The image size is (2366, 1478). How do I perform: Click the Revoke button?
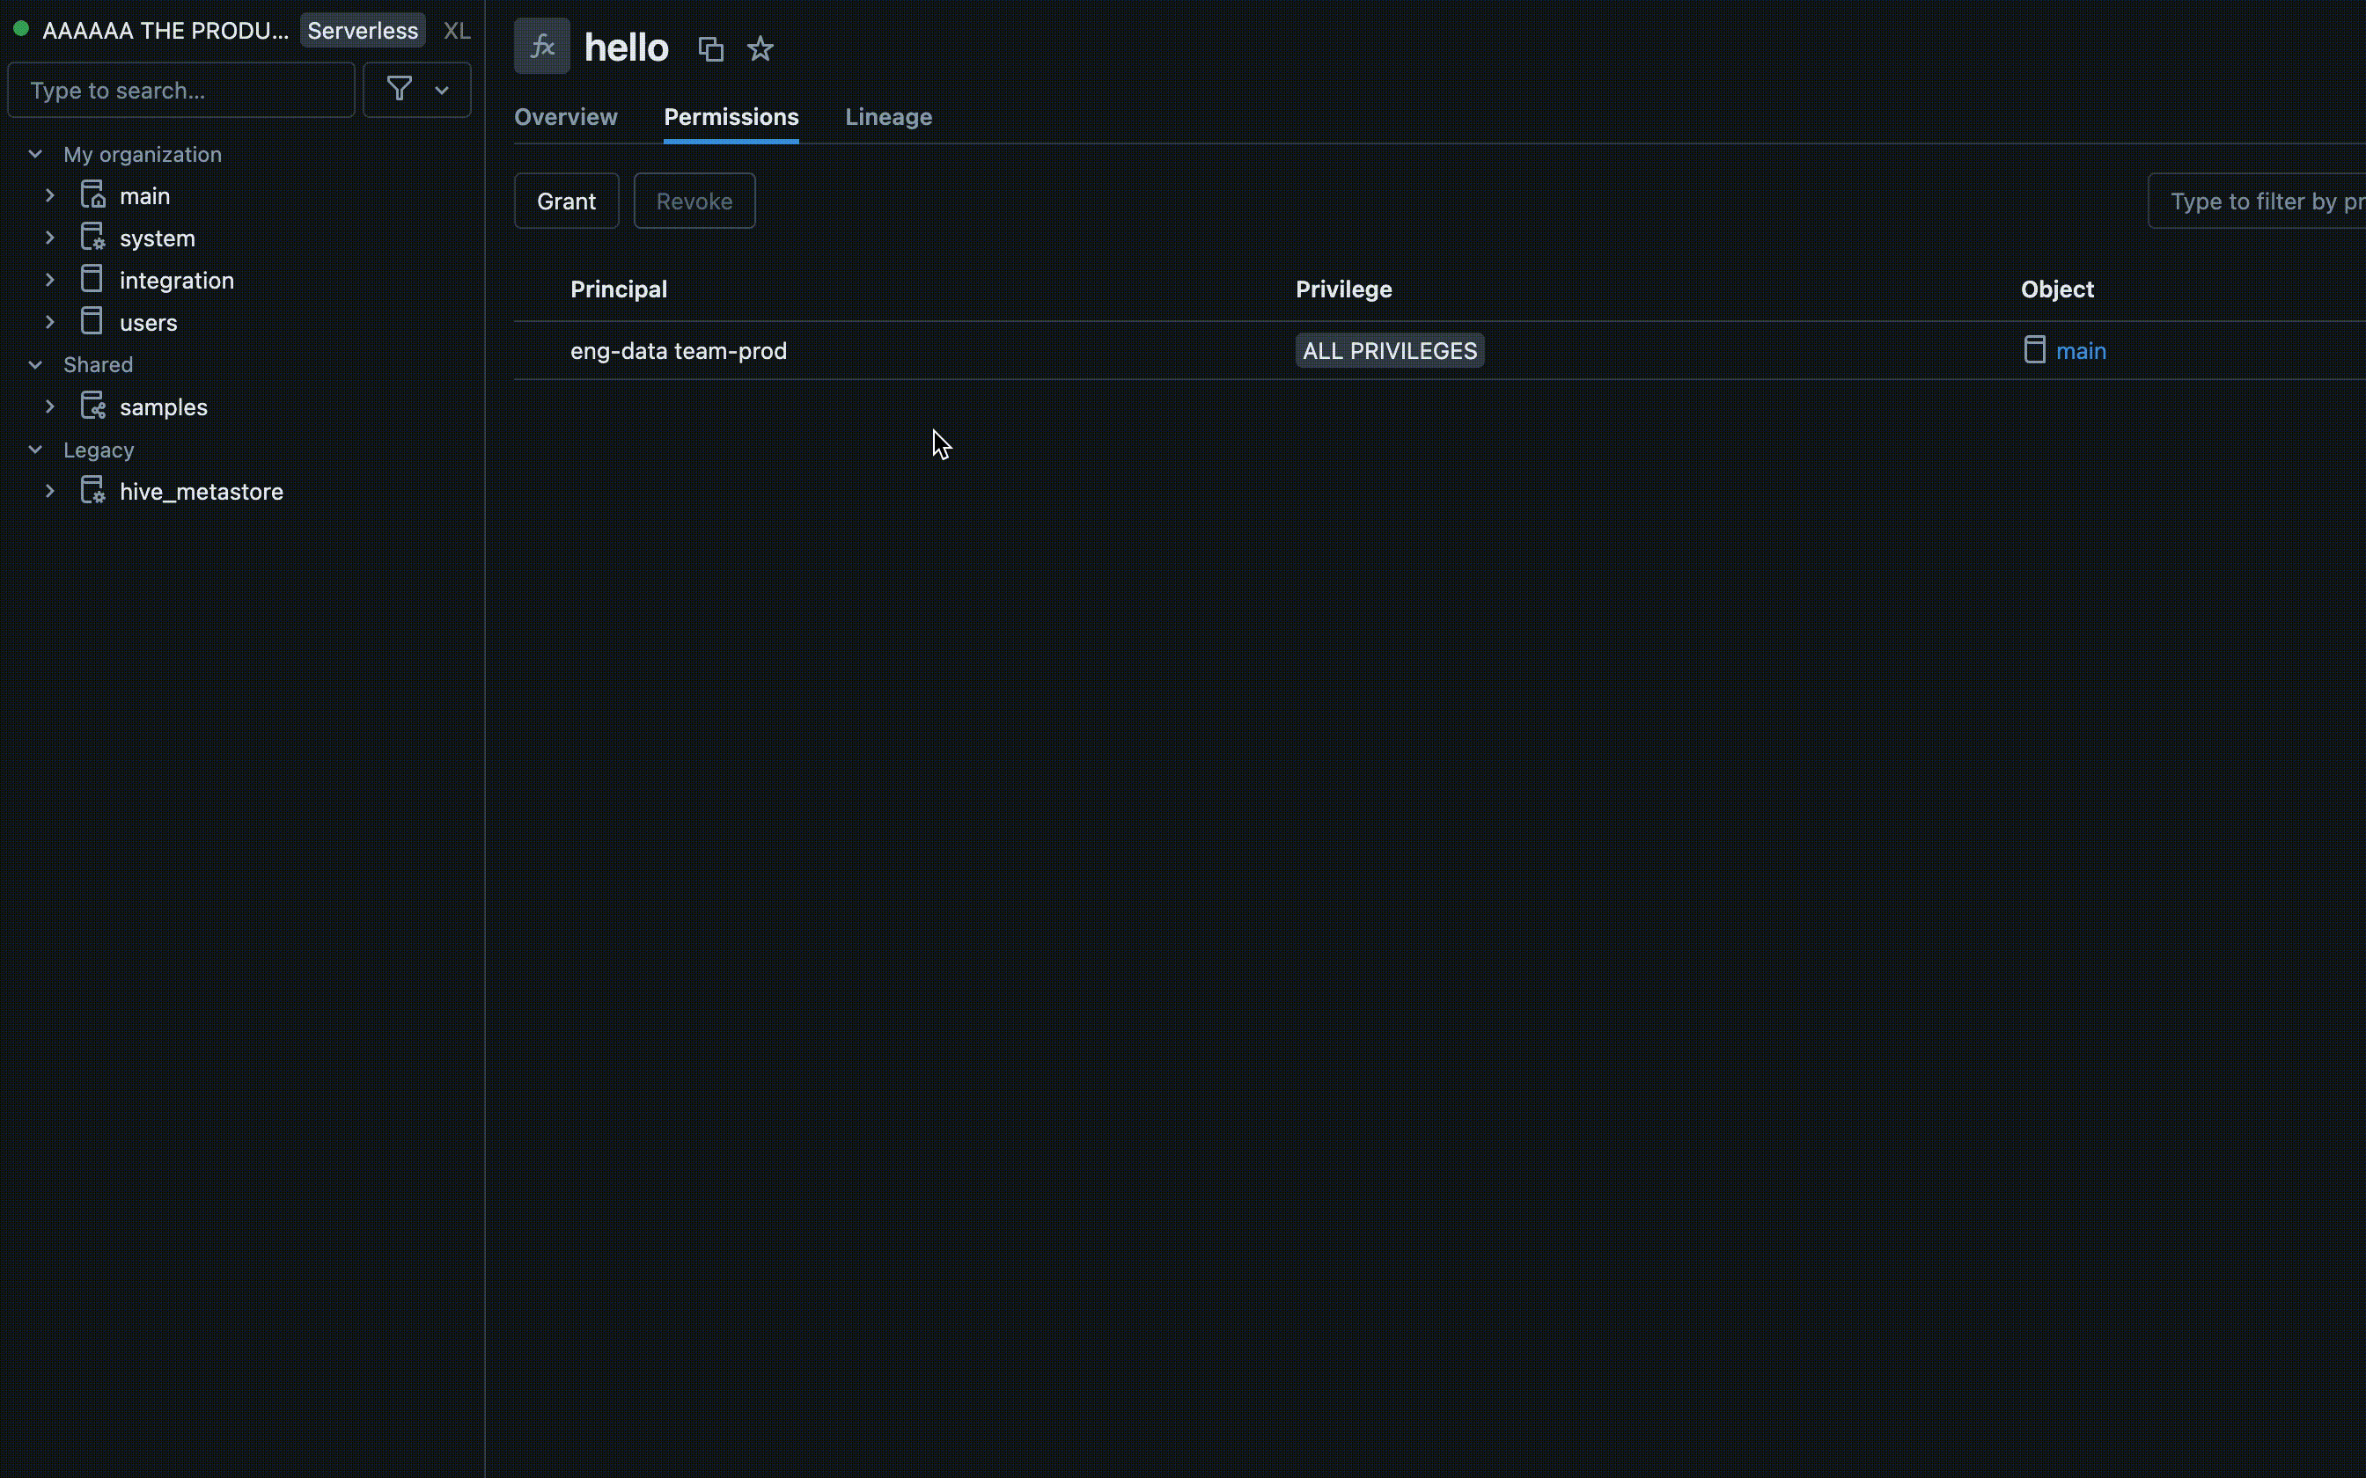[x=695, y=201]
